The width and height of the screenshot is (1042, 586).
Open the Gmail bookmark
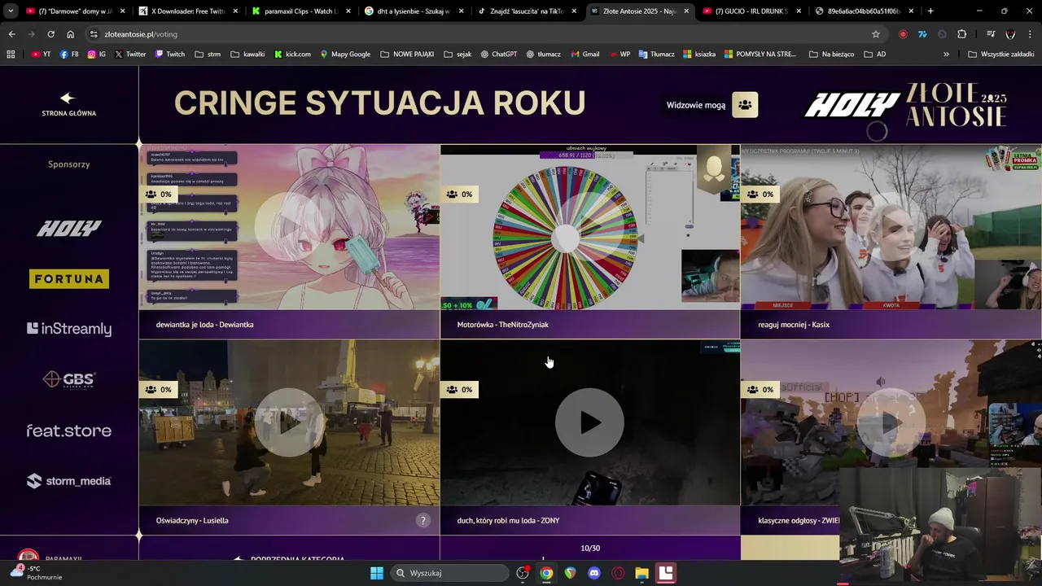click(x=585, y=55)
